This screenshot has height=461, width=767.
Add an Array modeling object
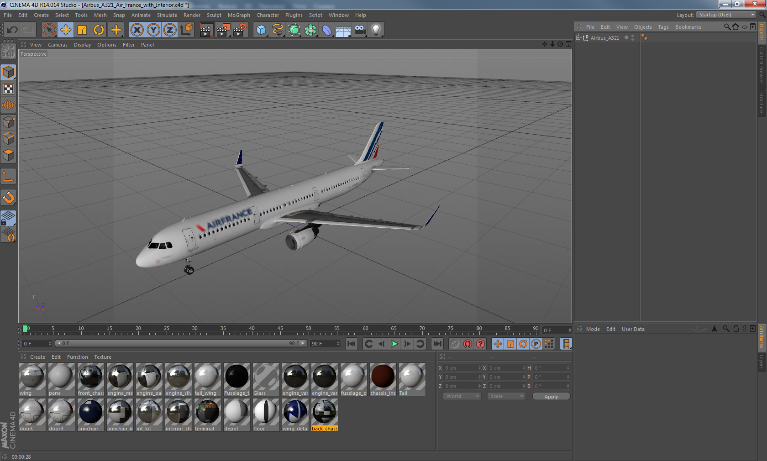[310, 30]
